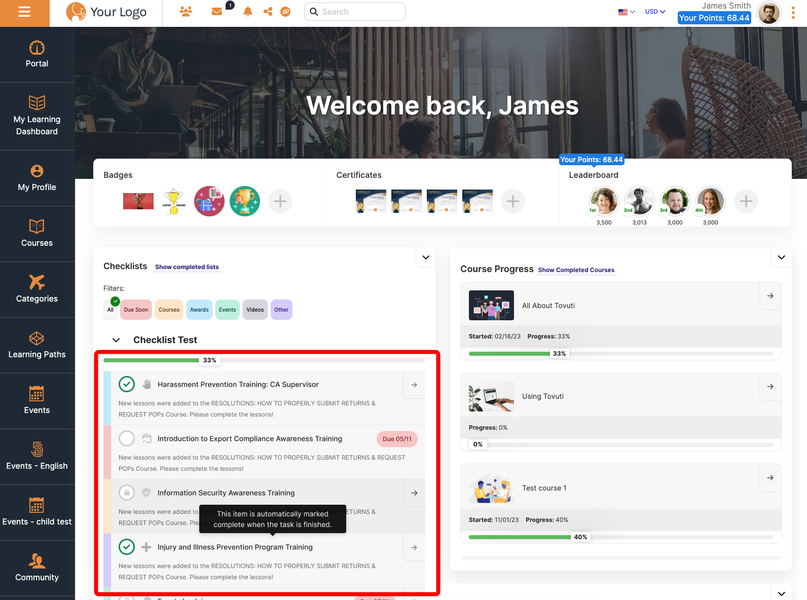Image resolution: width=807 pixels, height=600 pixels.
Task: Open Categories in sidebar
Action: point(37,289)
